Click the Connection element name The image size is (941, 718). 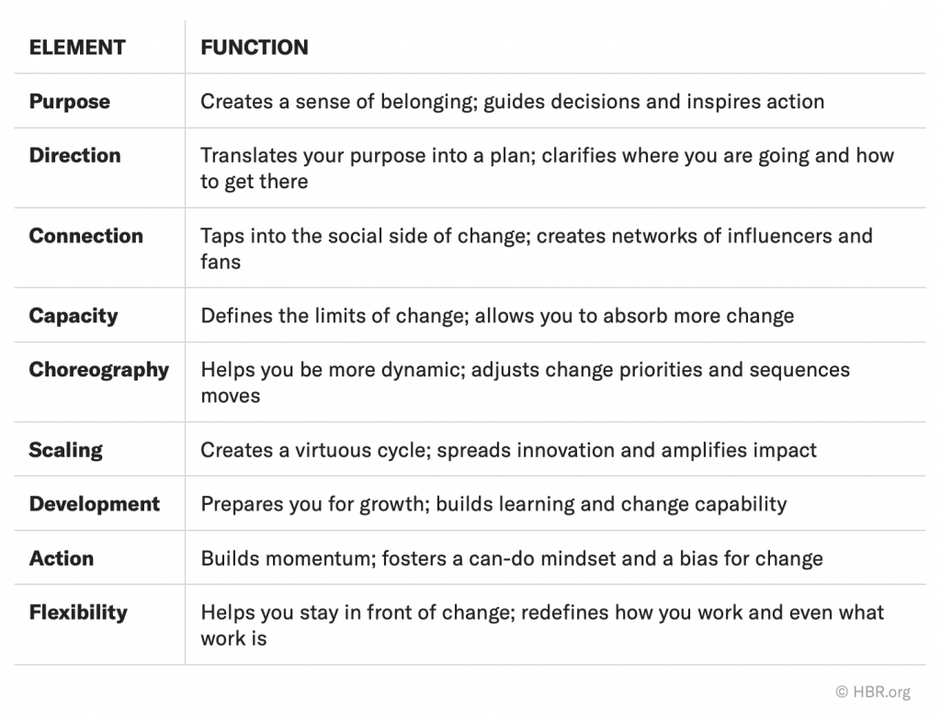point(85,236)
